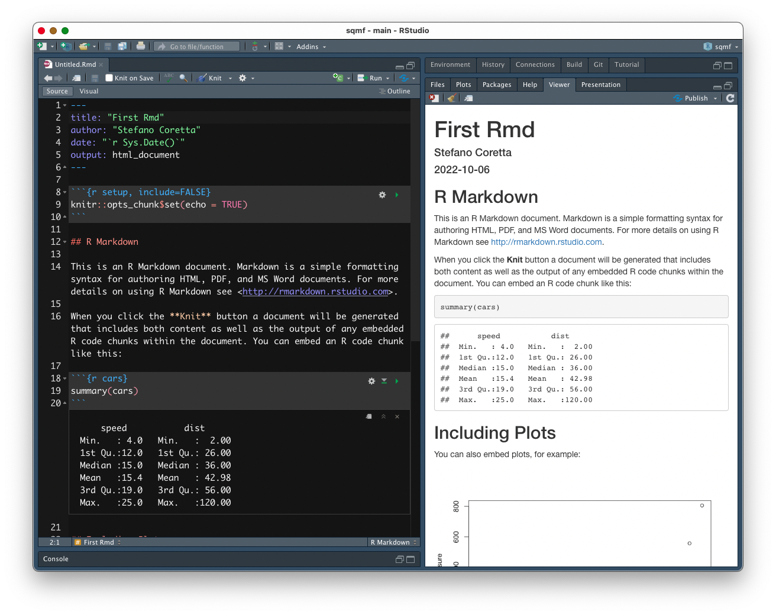Open the Addins dropdown
Image resolution: width=776 pixels, height=615 pixels.
tap(311, 47)
